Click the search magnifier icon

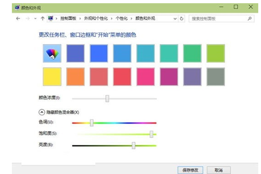tap(250, 19)
